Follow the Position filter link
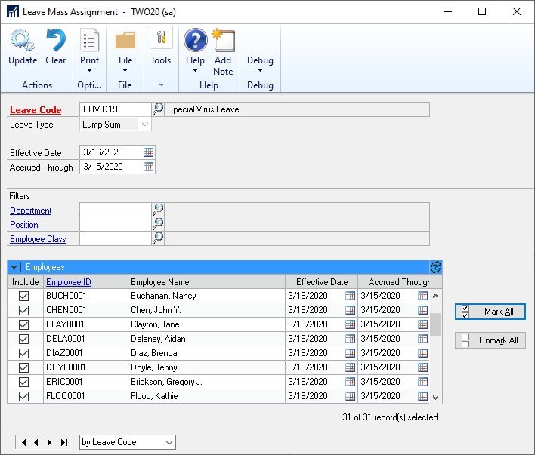 pos(24,225)
